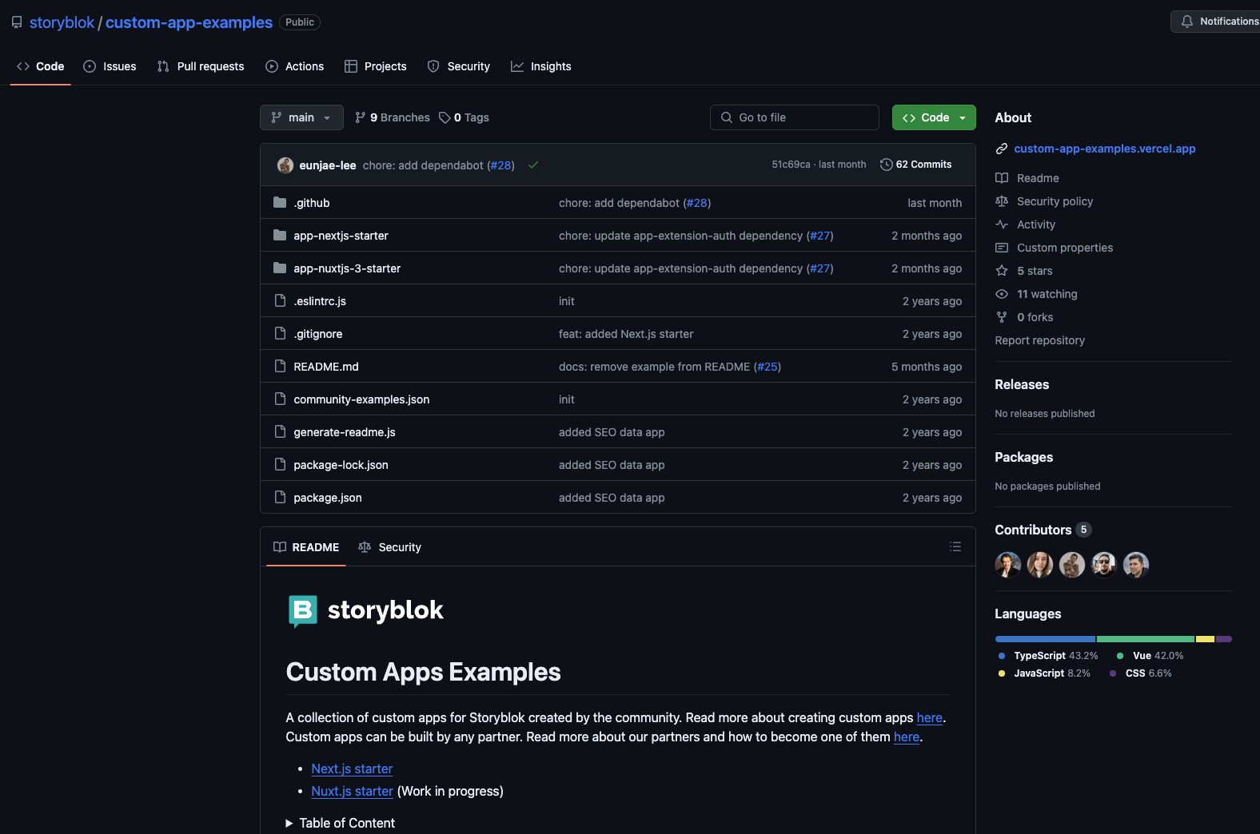Click Report repository link

coord(1039,340)
